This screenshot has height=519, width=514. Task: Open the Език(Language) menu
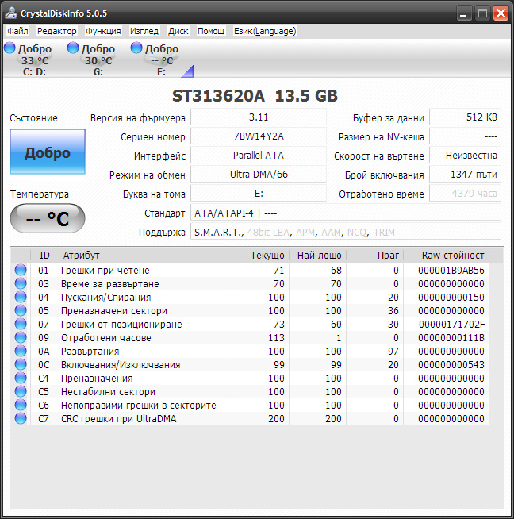265,31
